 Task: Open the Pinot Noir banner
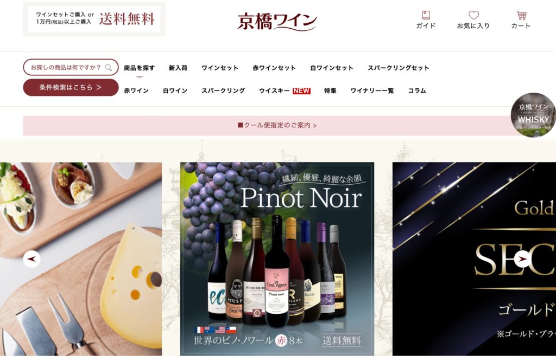point(277,259)
